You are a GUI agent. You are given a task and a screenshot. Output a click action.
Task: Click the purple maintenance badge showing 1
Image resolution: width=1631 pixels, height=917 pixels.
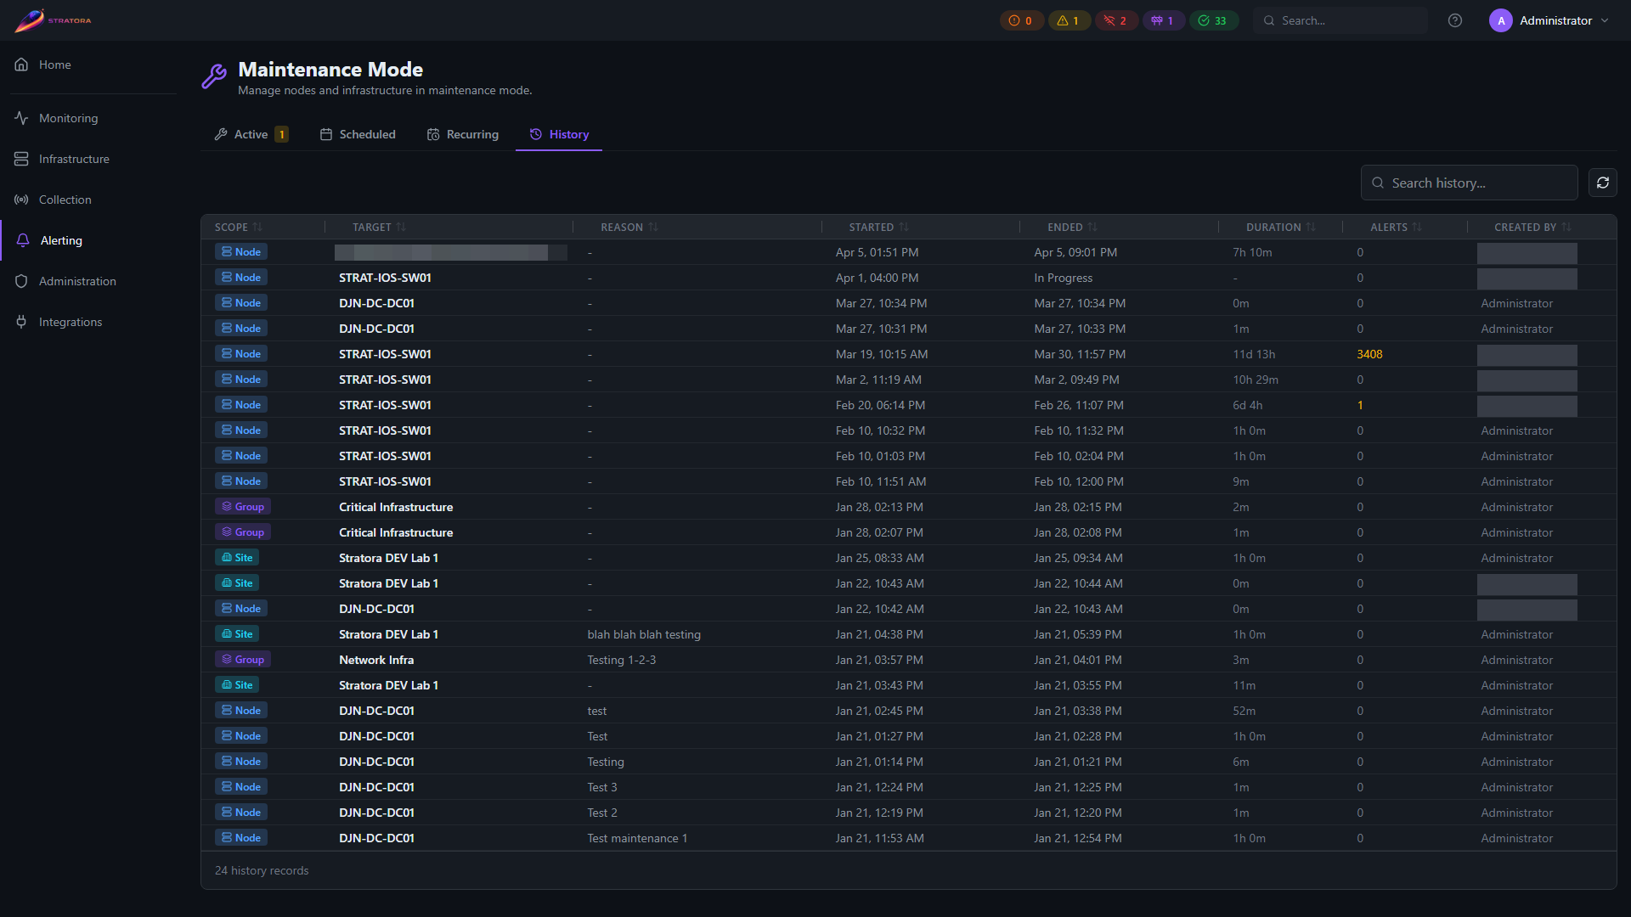(1163, 20)
